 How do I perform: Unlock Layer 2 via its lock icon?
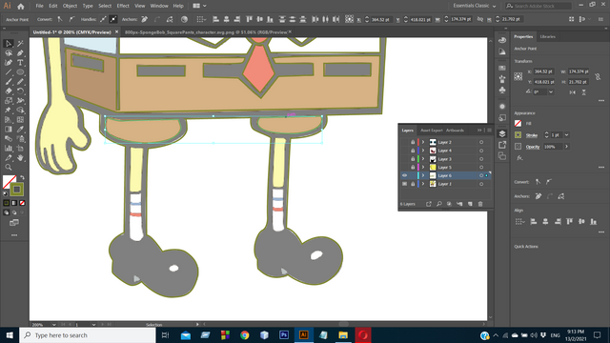(413, 142)
